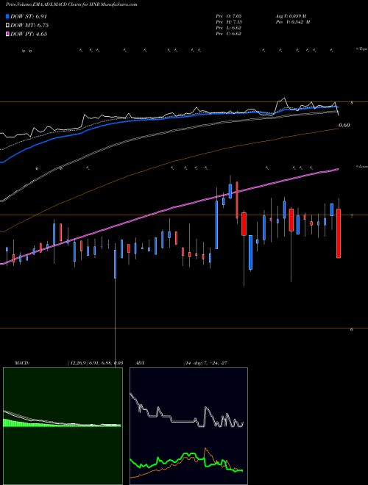Click the 'MACD:' panel label
The image size is (368, 485).
[x=22, y=363]
